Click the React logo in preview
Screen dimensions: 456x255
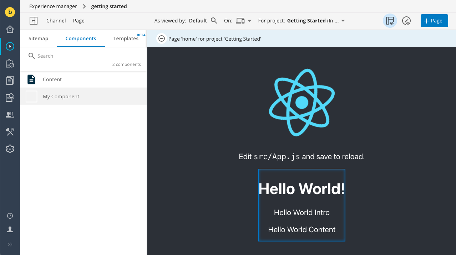pos(302,103)
